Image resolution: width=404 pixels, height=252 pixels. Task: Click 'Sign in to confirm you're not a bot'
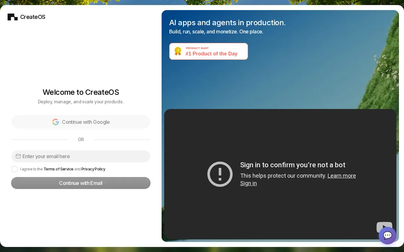coord(293,165)
